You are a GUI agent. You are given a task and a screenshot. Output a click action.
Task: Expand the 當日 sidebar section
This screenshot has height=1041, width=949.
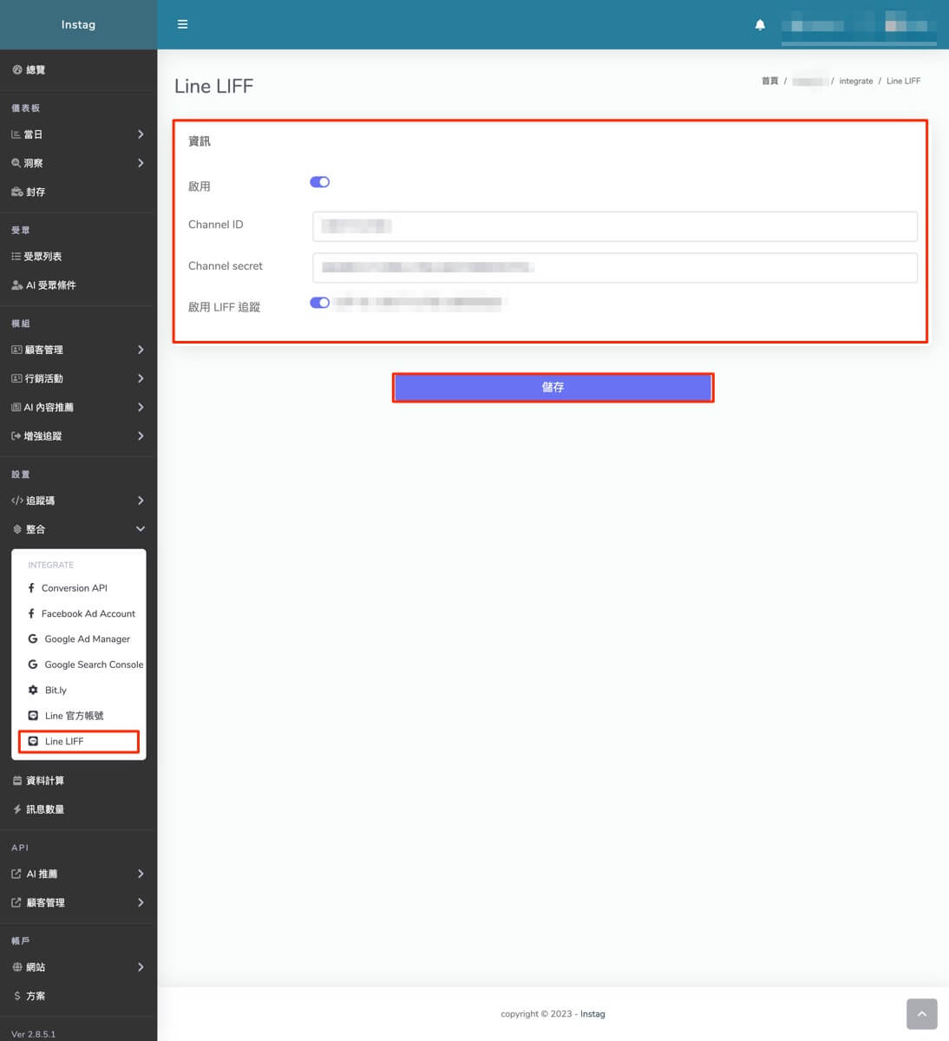click(x=78, y=134)
